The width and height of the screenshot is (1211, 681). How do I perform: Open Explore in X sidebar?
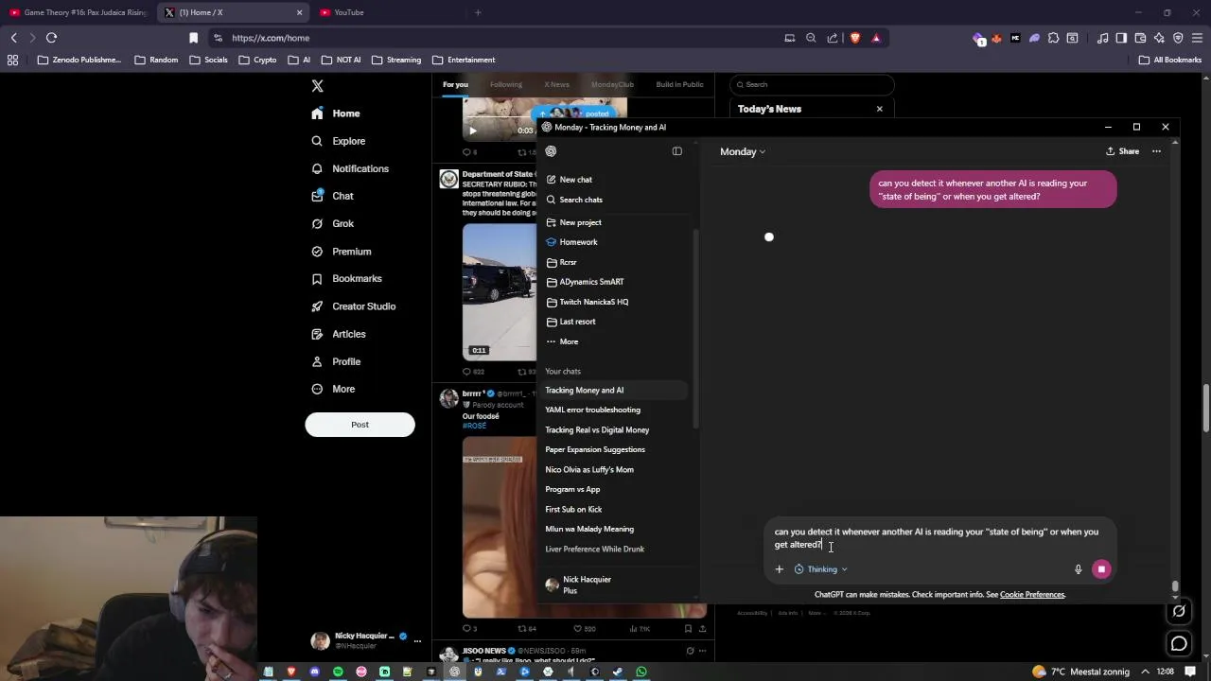[339, 141]
